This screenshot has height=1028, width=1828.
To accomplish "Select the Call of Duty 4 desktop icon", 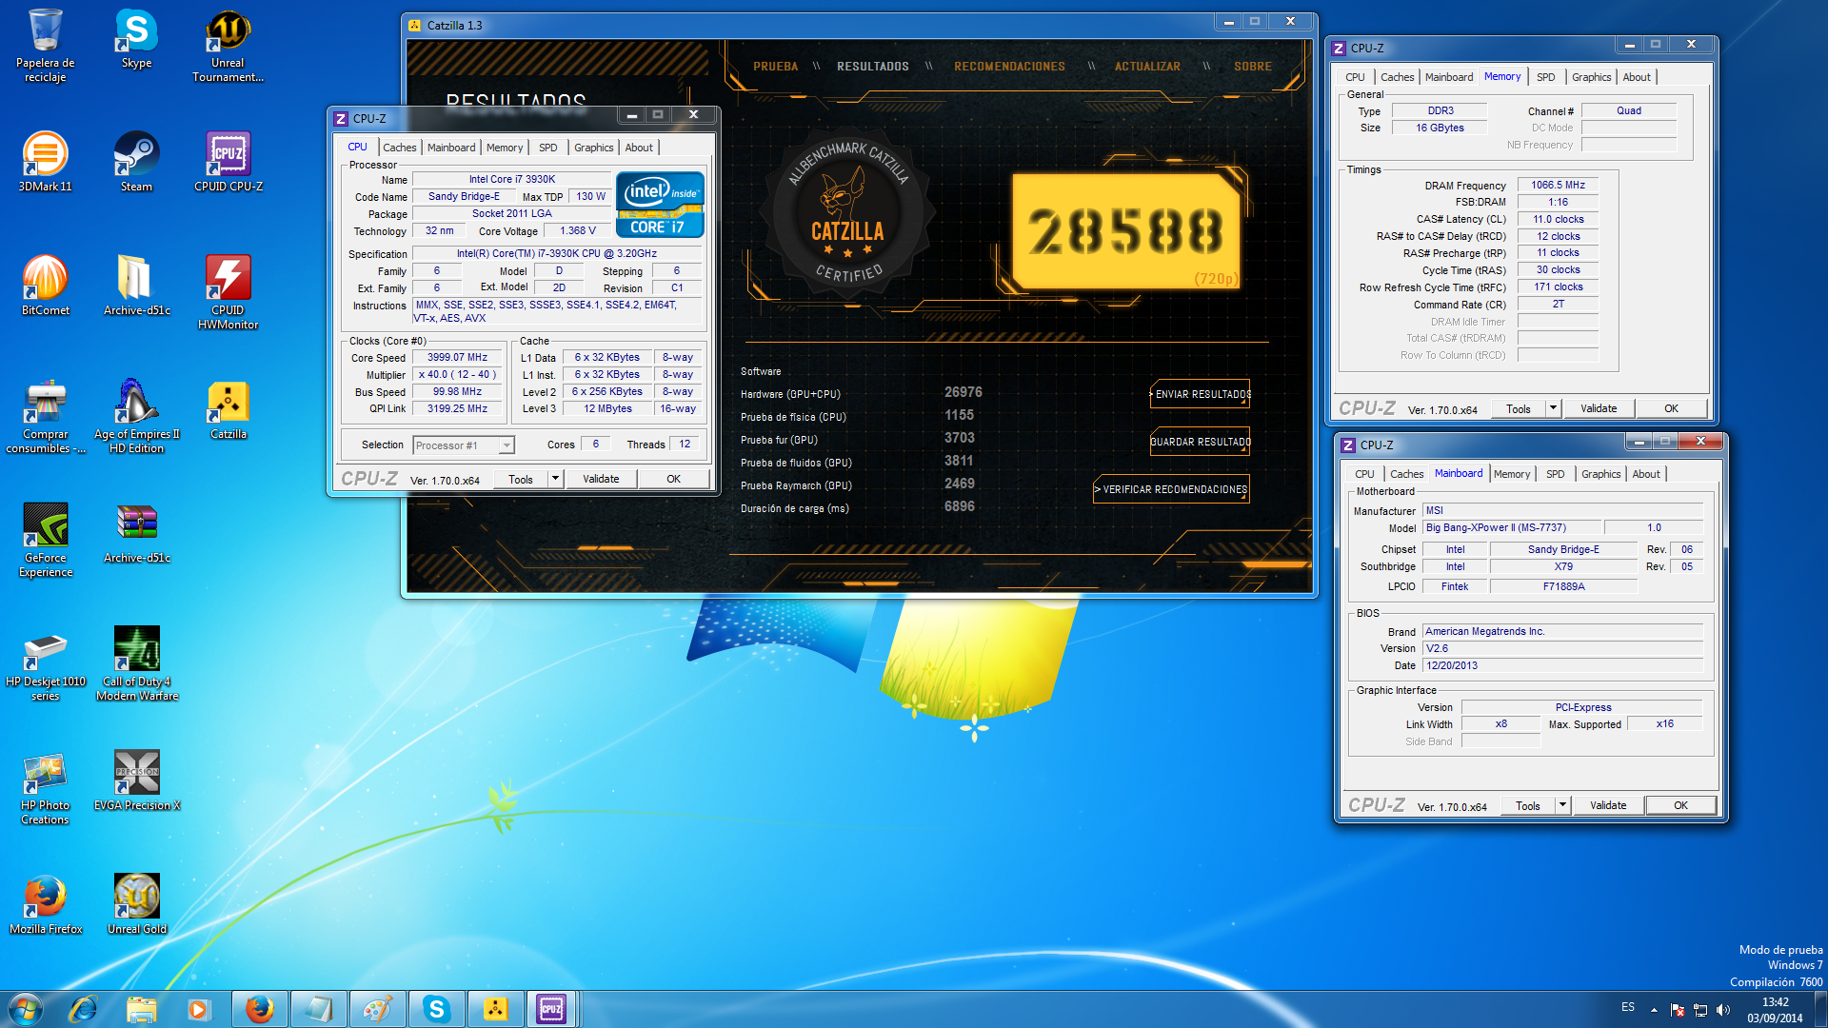I will pos(136,664).
